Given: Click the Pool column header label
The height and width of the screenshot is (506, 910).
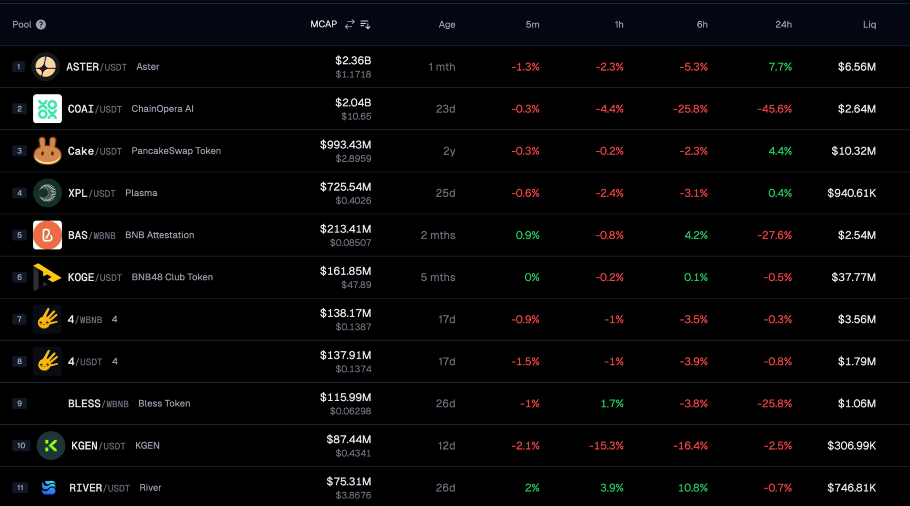Looking at the screenshot, I should [22, 25].
